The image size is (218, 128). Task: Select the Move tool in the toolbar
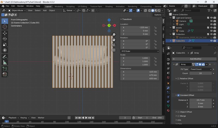coord(5,33)
